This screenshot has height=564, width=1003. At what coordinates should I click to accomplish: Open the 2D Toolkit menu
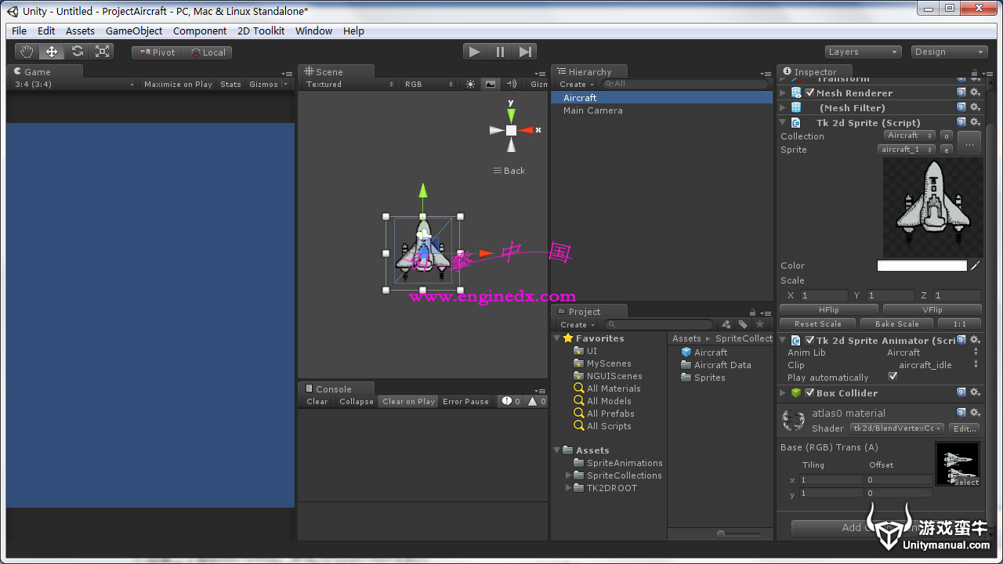261,31
